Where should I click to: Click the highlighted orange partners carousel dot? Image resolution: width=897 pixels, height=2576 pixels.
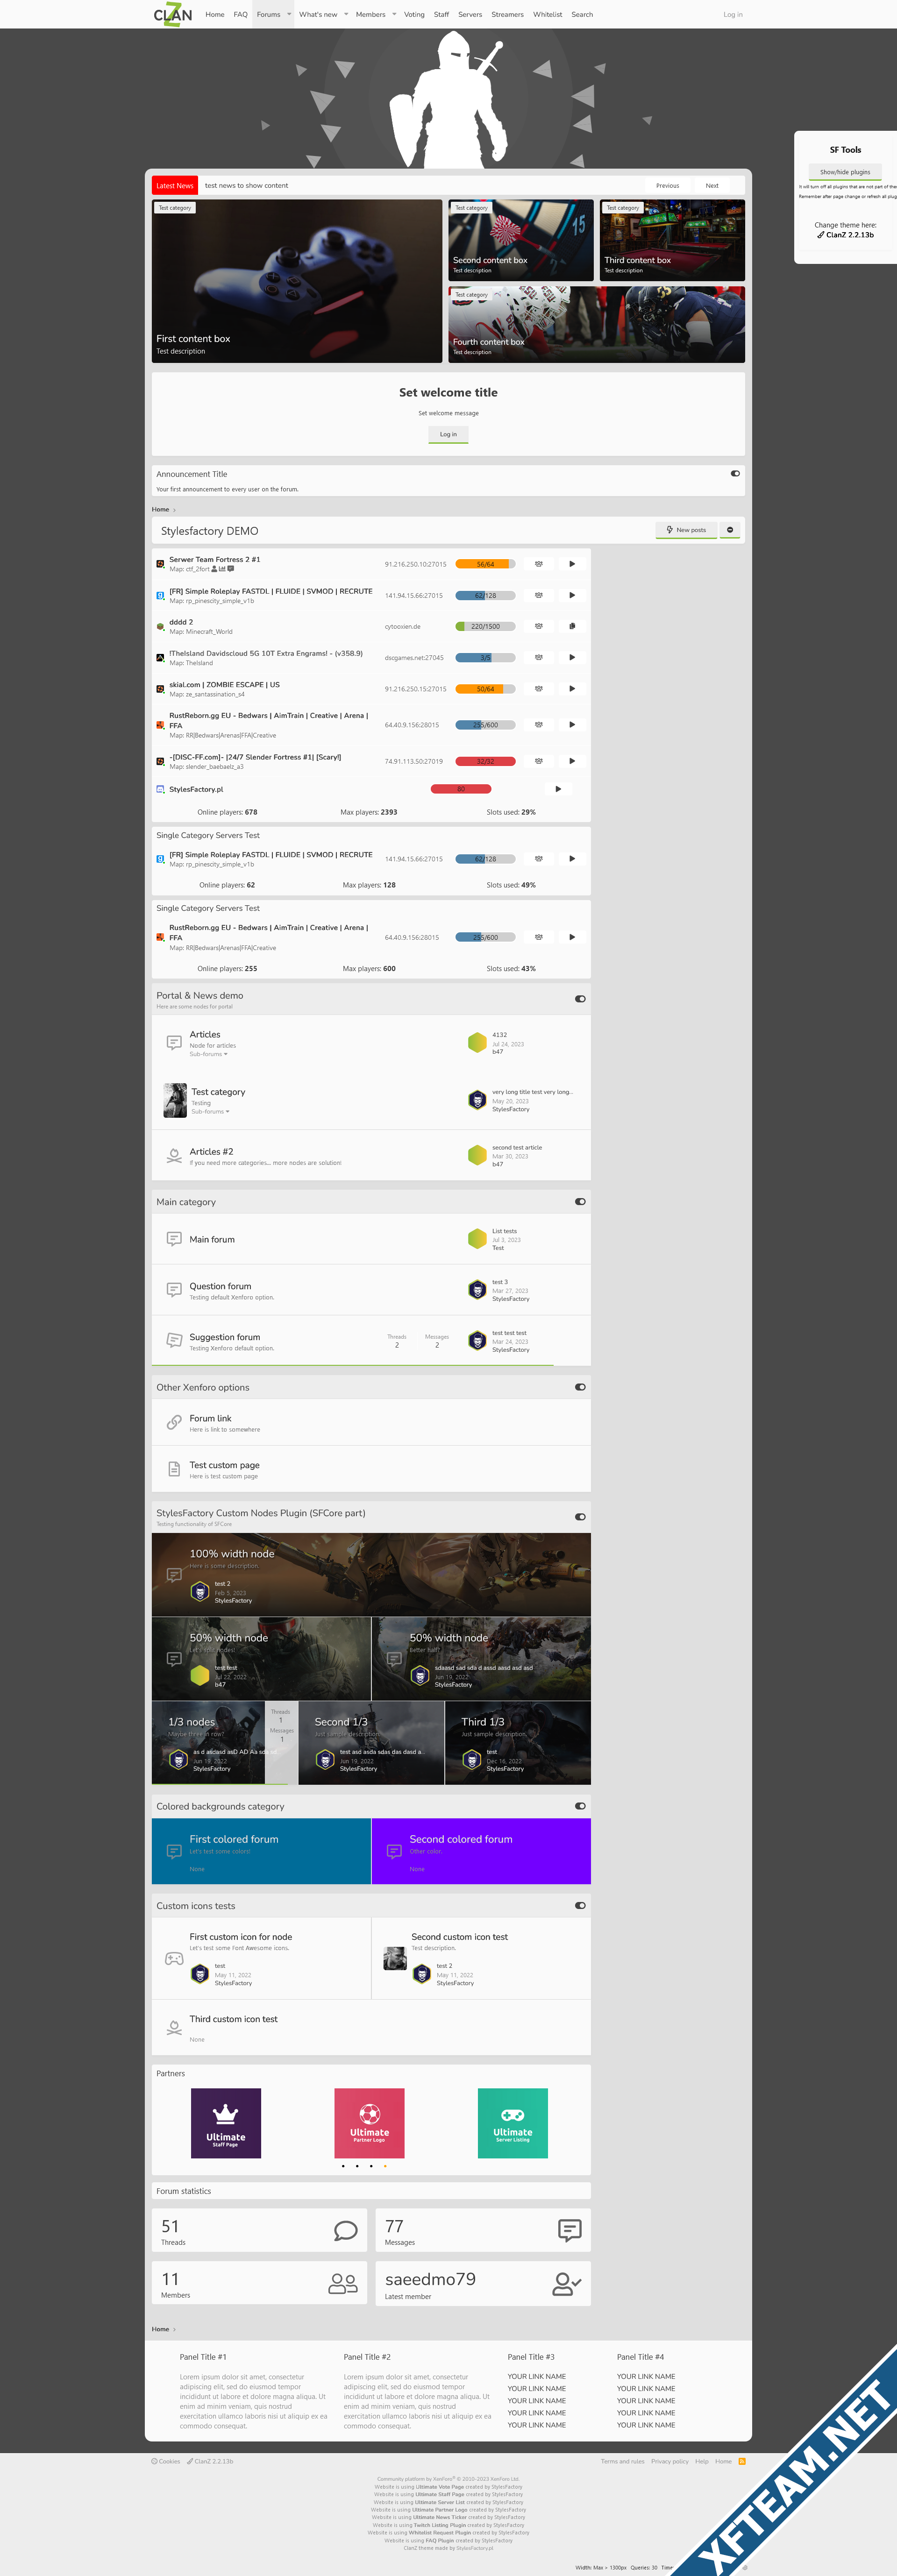pyautogui.click(x=385, y=2166)
